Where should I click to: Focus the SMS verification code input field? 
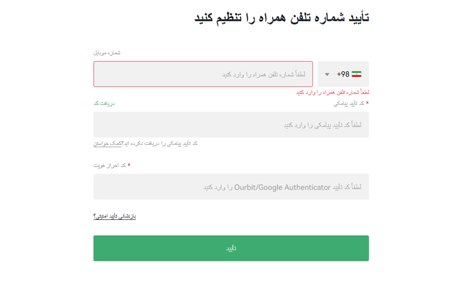click(x=231, y=125)
